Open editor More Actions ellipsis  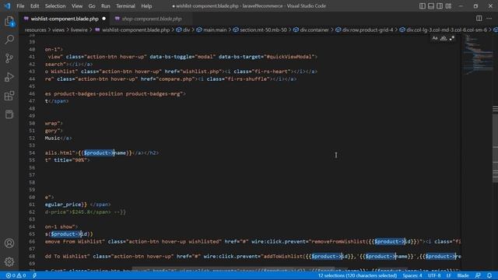click(489, 19)
